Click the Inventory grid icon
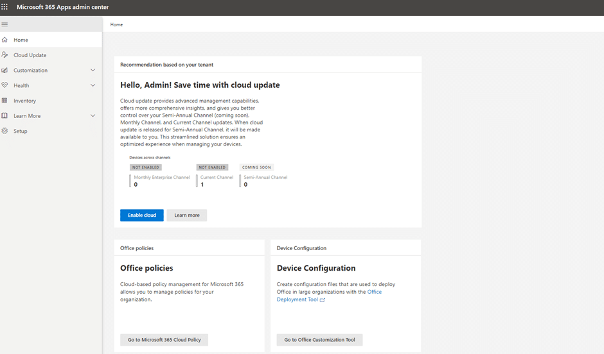This screenshot has height=354, width=604. click(x=4, y=101)
